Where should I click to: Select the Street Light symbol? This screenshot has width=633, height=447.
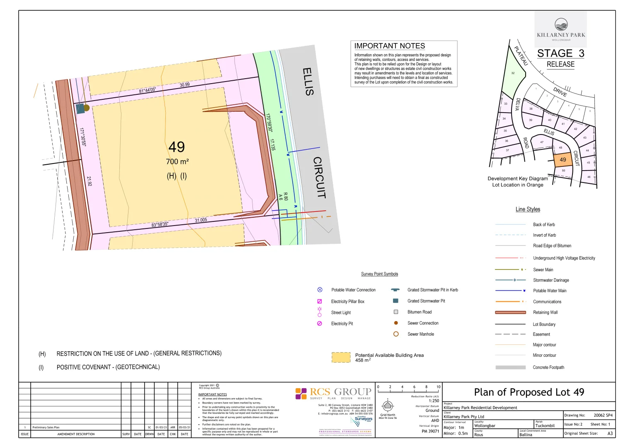(320, 312)
